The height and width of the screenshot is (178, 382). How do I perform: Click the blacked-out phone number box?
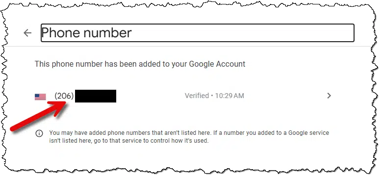[x=96, y=96]
